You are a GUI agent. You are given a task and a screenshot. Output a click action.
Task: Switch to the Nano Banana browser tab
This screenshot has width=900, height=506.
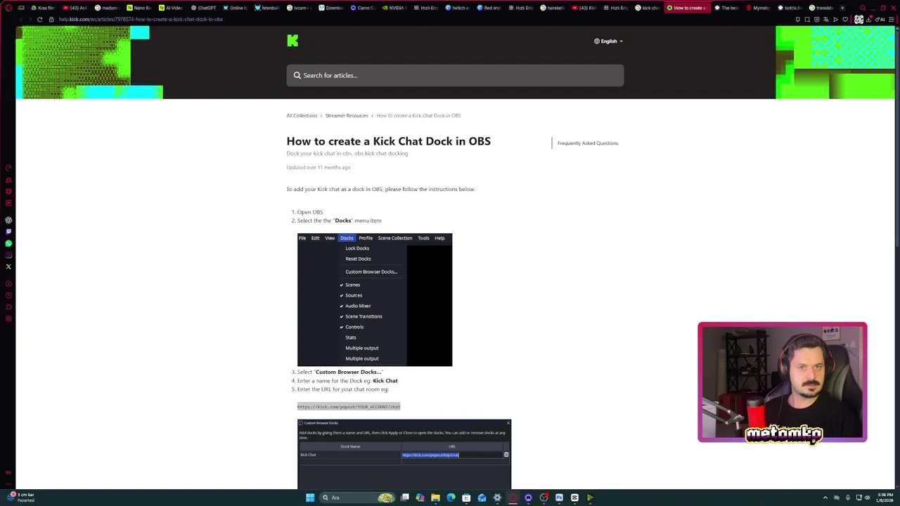click(139, 8)
